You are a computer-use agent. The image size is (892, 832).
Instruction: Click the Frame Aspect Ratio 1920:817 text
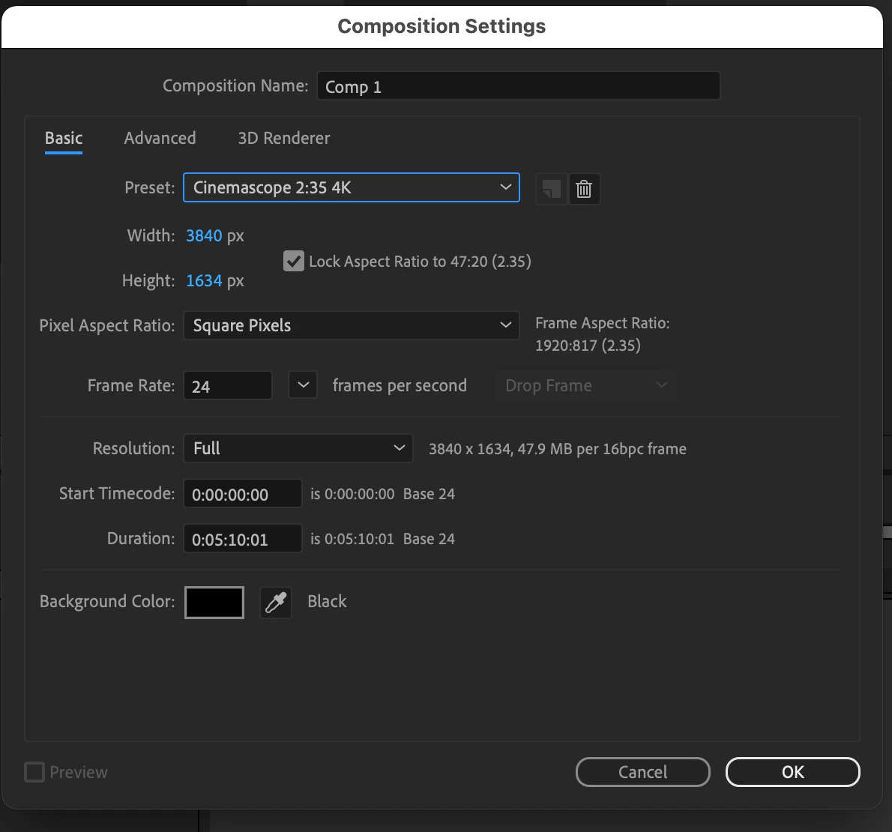(588, 346)
